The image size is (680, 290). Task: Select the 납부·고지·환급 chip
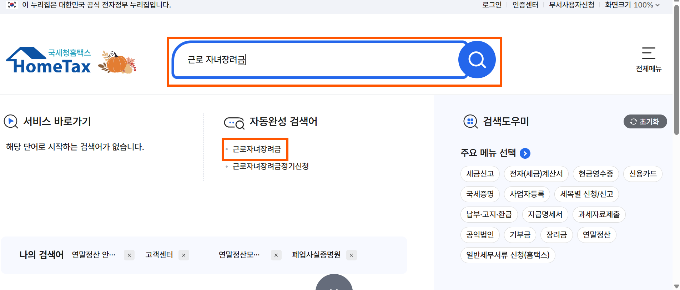tap(489, 215)
